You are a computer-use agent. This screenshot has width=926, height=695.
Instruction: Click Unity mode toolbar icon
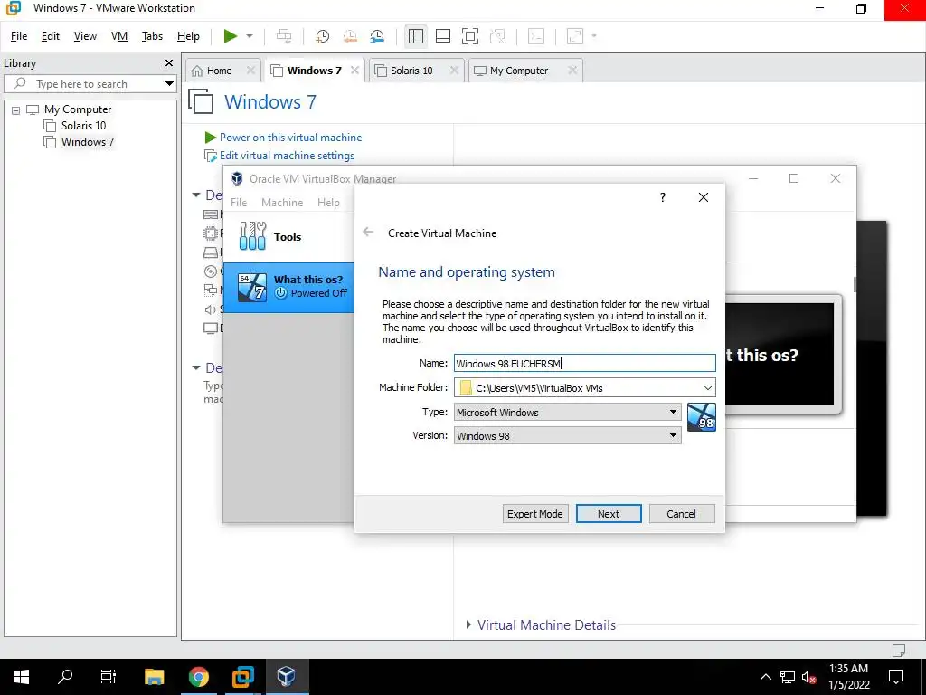click(498, 36)
